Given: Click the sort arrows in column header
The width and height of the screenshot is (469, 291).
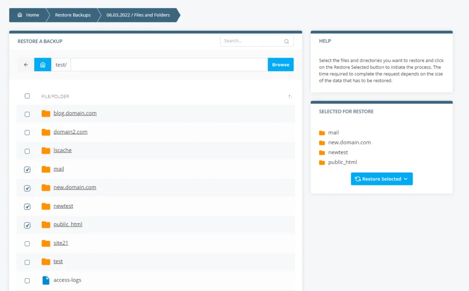Looking at the screenshot, I should [290, 96].
